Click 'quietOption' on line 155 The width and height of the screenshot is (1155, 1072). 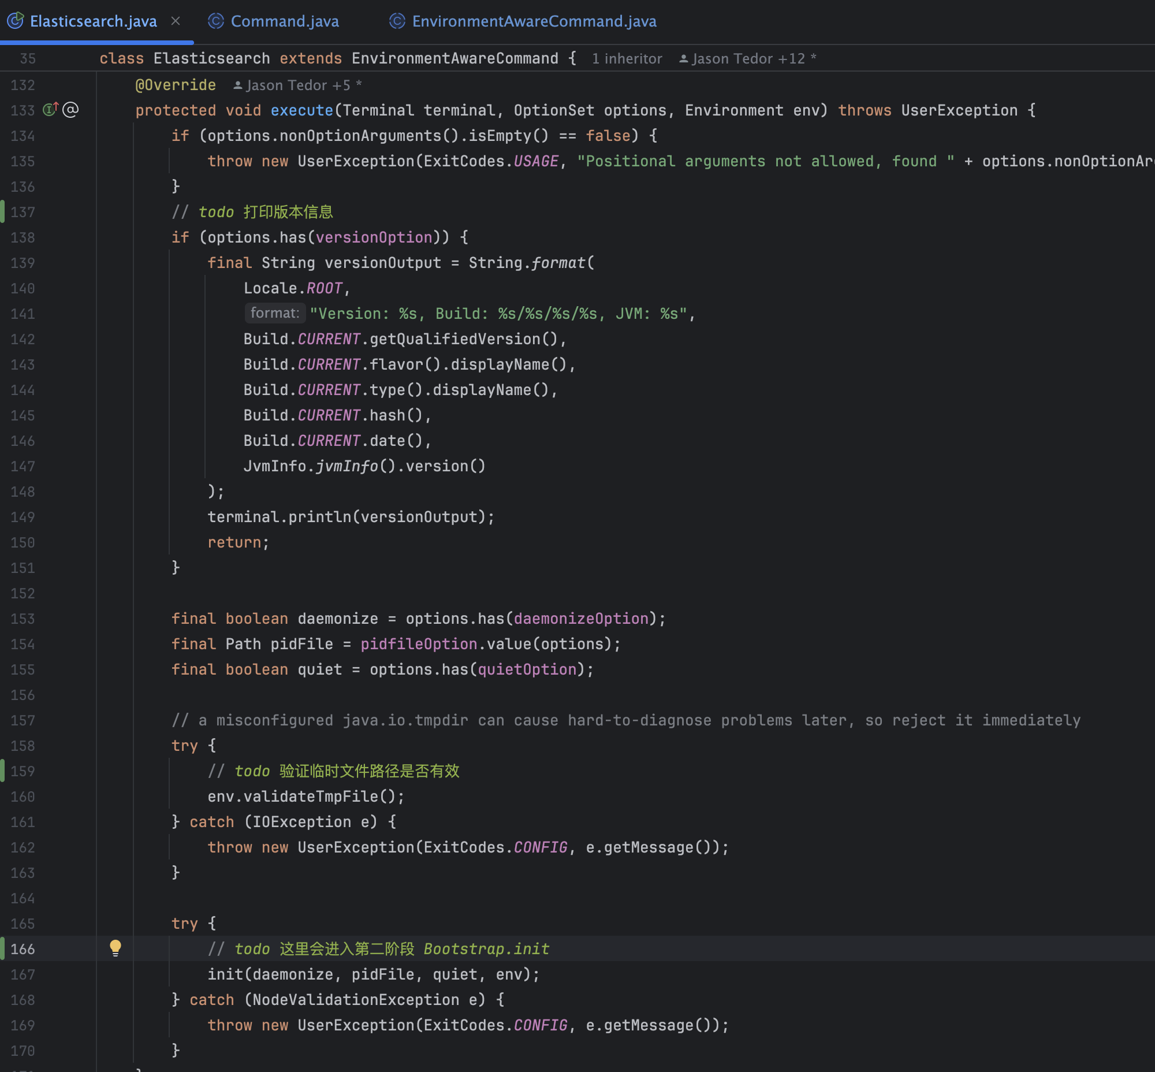[x=527, y=669]
